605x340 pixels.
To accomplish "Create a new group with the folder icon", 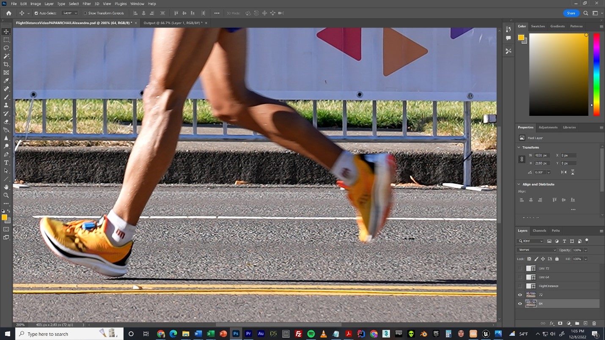I will click(577, 324).
